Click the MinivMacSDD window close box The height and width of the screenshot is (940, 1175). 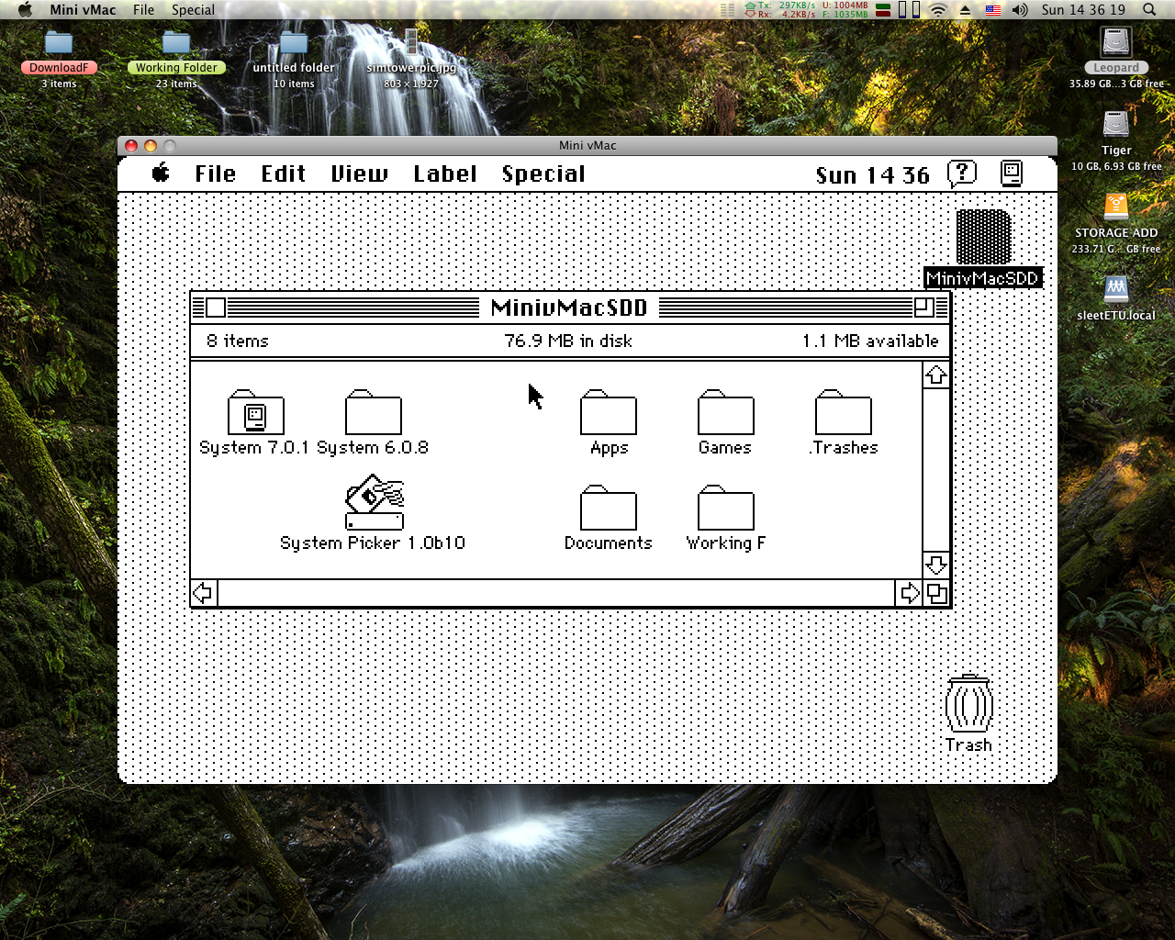click(x=216, y=308)
